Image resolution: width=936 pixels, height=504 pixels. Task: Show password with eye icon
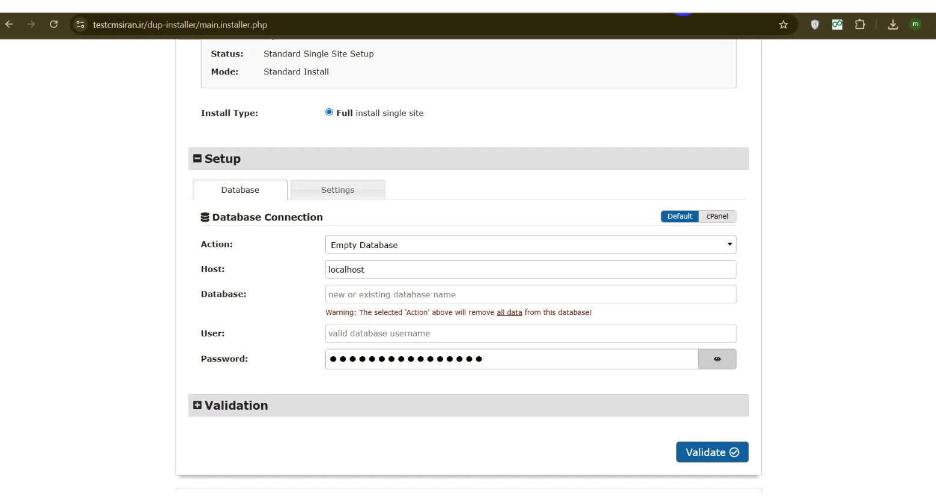tap(717, 359)
